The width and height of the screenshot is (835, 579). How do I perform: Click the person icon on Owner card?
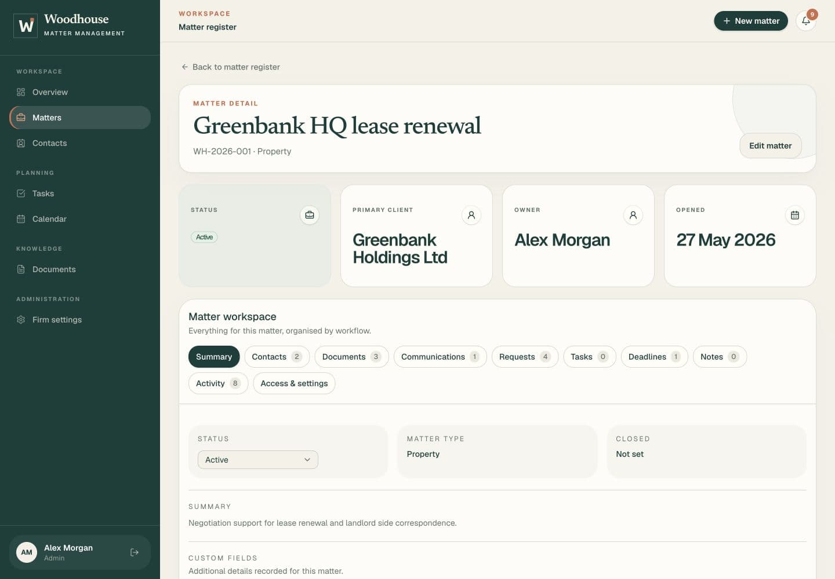633,215
